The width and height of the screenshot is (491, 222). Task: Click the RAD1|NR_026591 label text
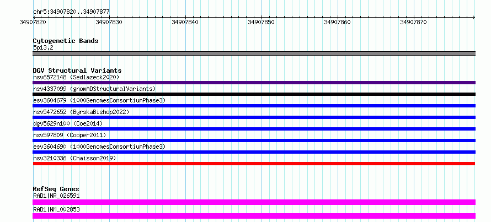(56, 196)
